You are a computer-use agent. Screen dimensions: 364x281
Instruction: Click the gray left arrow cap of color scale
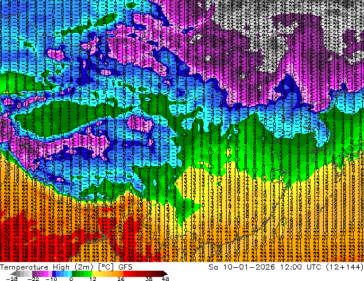(13, 274)
